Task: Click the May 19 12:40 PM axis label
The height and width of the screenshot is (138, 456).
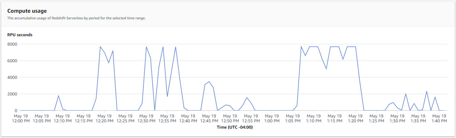Action: tap(188, 118)
